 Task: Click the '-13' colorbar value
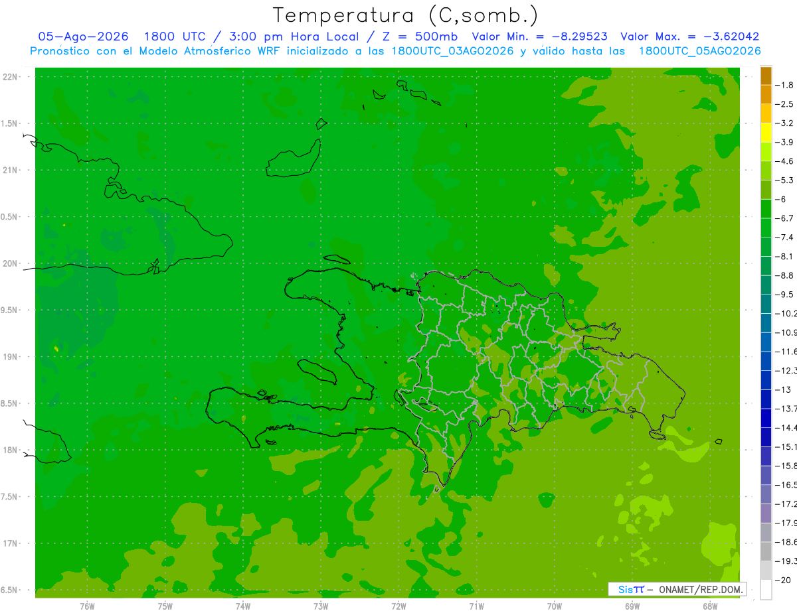pyautogui.click(x=783, y=389)
